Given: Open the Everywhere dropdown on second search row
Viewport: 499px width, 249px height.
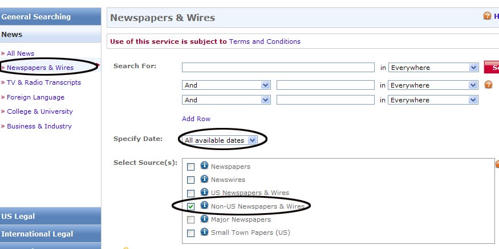Looking at the screenshot, I should point(433,85).
